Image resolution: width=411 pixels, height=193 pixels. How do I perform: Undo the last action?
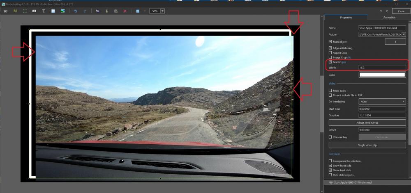[75, 11]
